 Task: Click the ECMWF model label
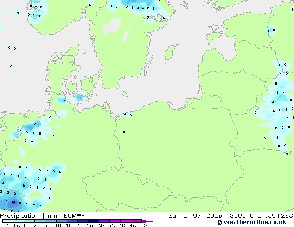pos(75,216)
